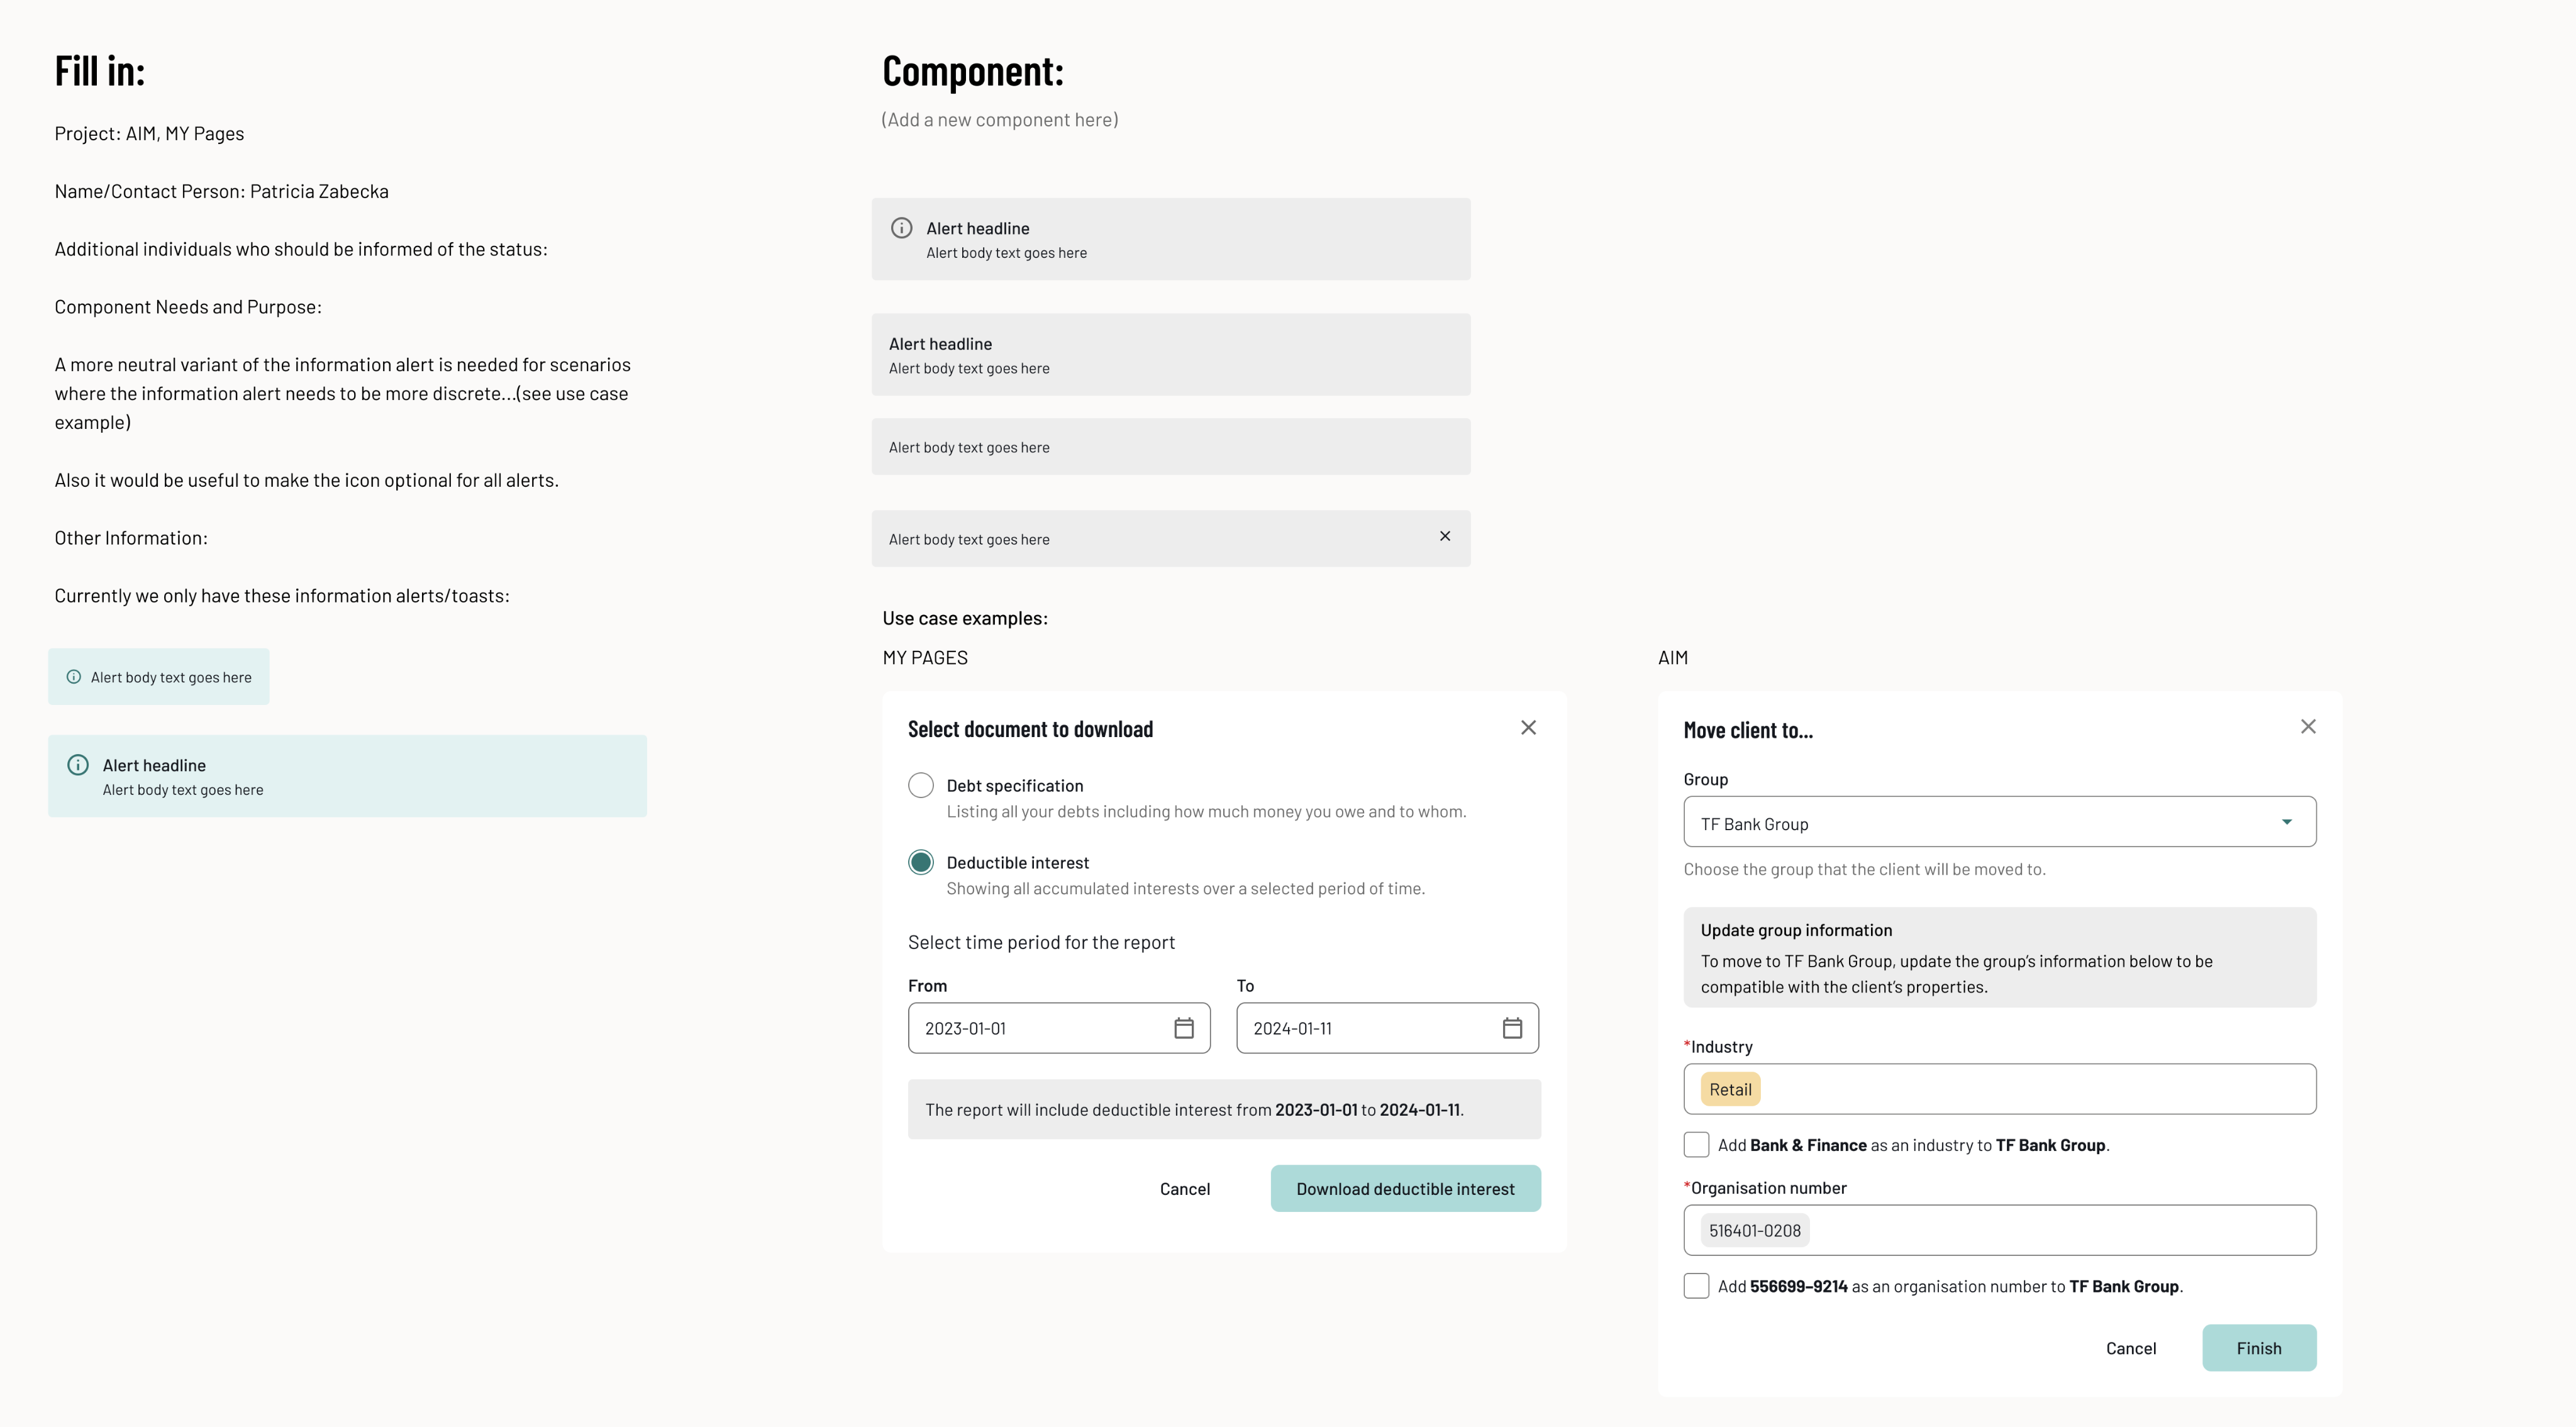Open the From date calendar picker
The image size is (2576, 1427).
tap(1183, 1028)
